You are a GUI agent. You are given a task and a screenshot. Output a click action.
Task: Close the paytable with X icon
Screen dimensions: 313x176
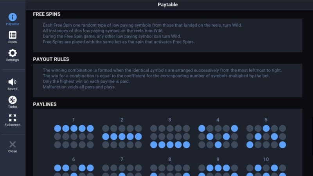click(13, 144)
